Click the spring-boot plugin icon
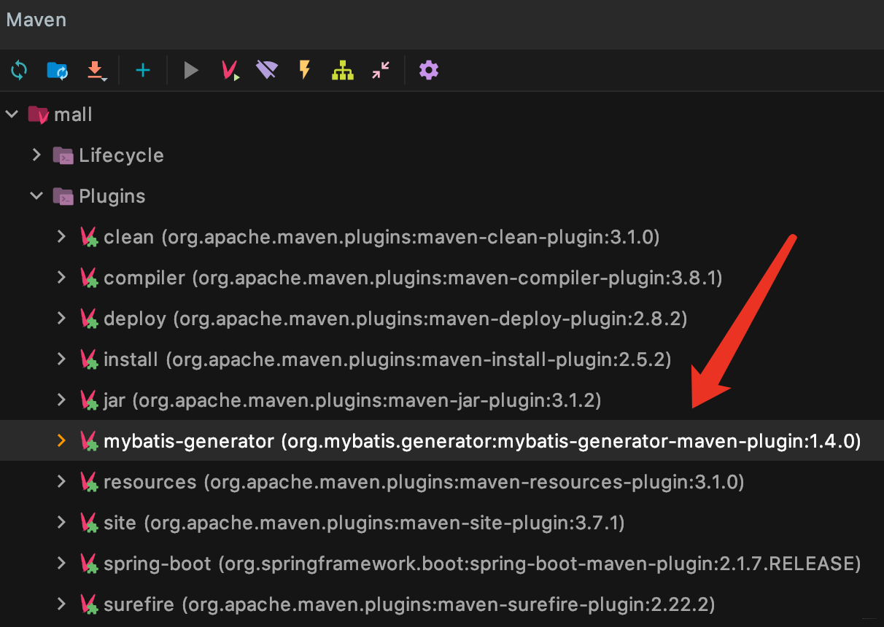 pos(89,564)
